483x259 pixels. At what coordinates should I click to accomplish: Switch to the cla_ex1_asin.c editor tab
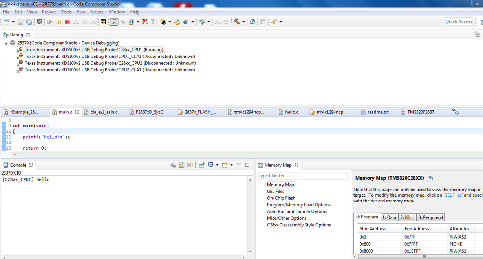click(x=100, y=112)
